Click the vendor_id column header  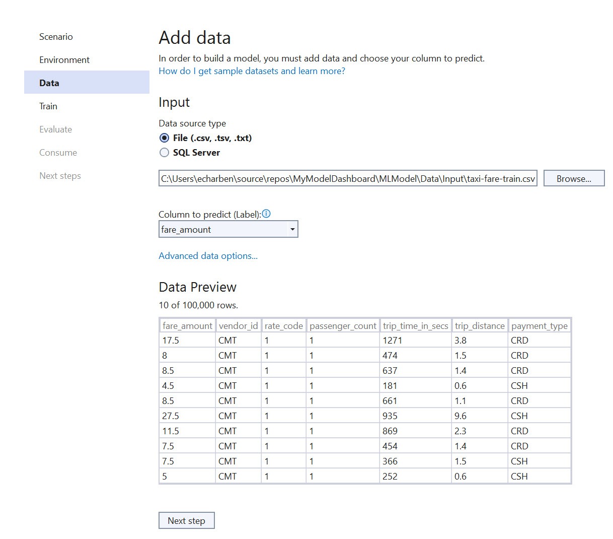239,326
